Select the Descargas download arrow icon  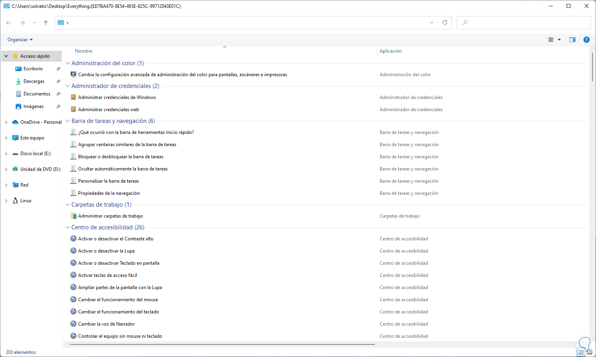[18, 81]
